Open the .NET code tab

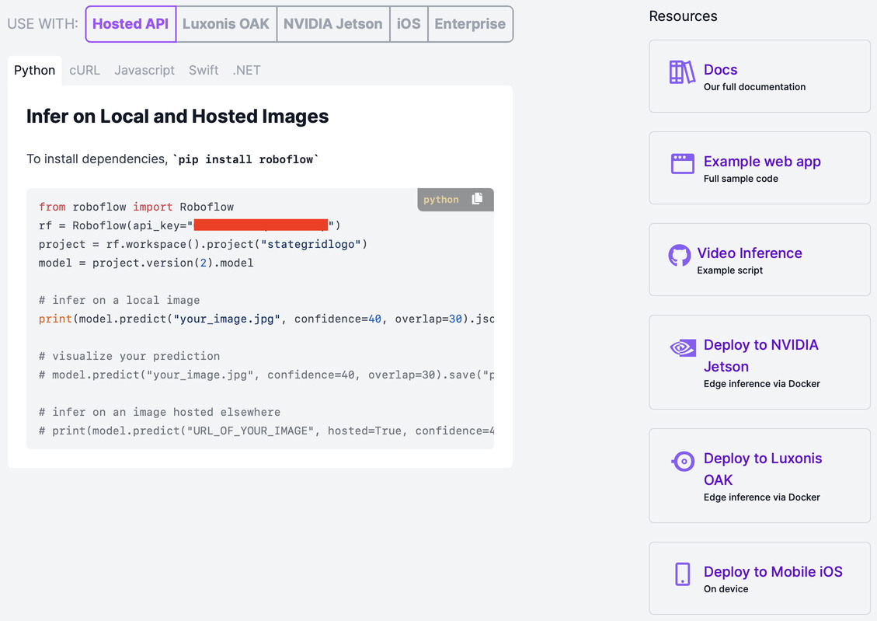pyautogui.click(x=246, y=70)
